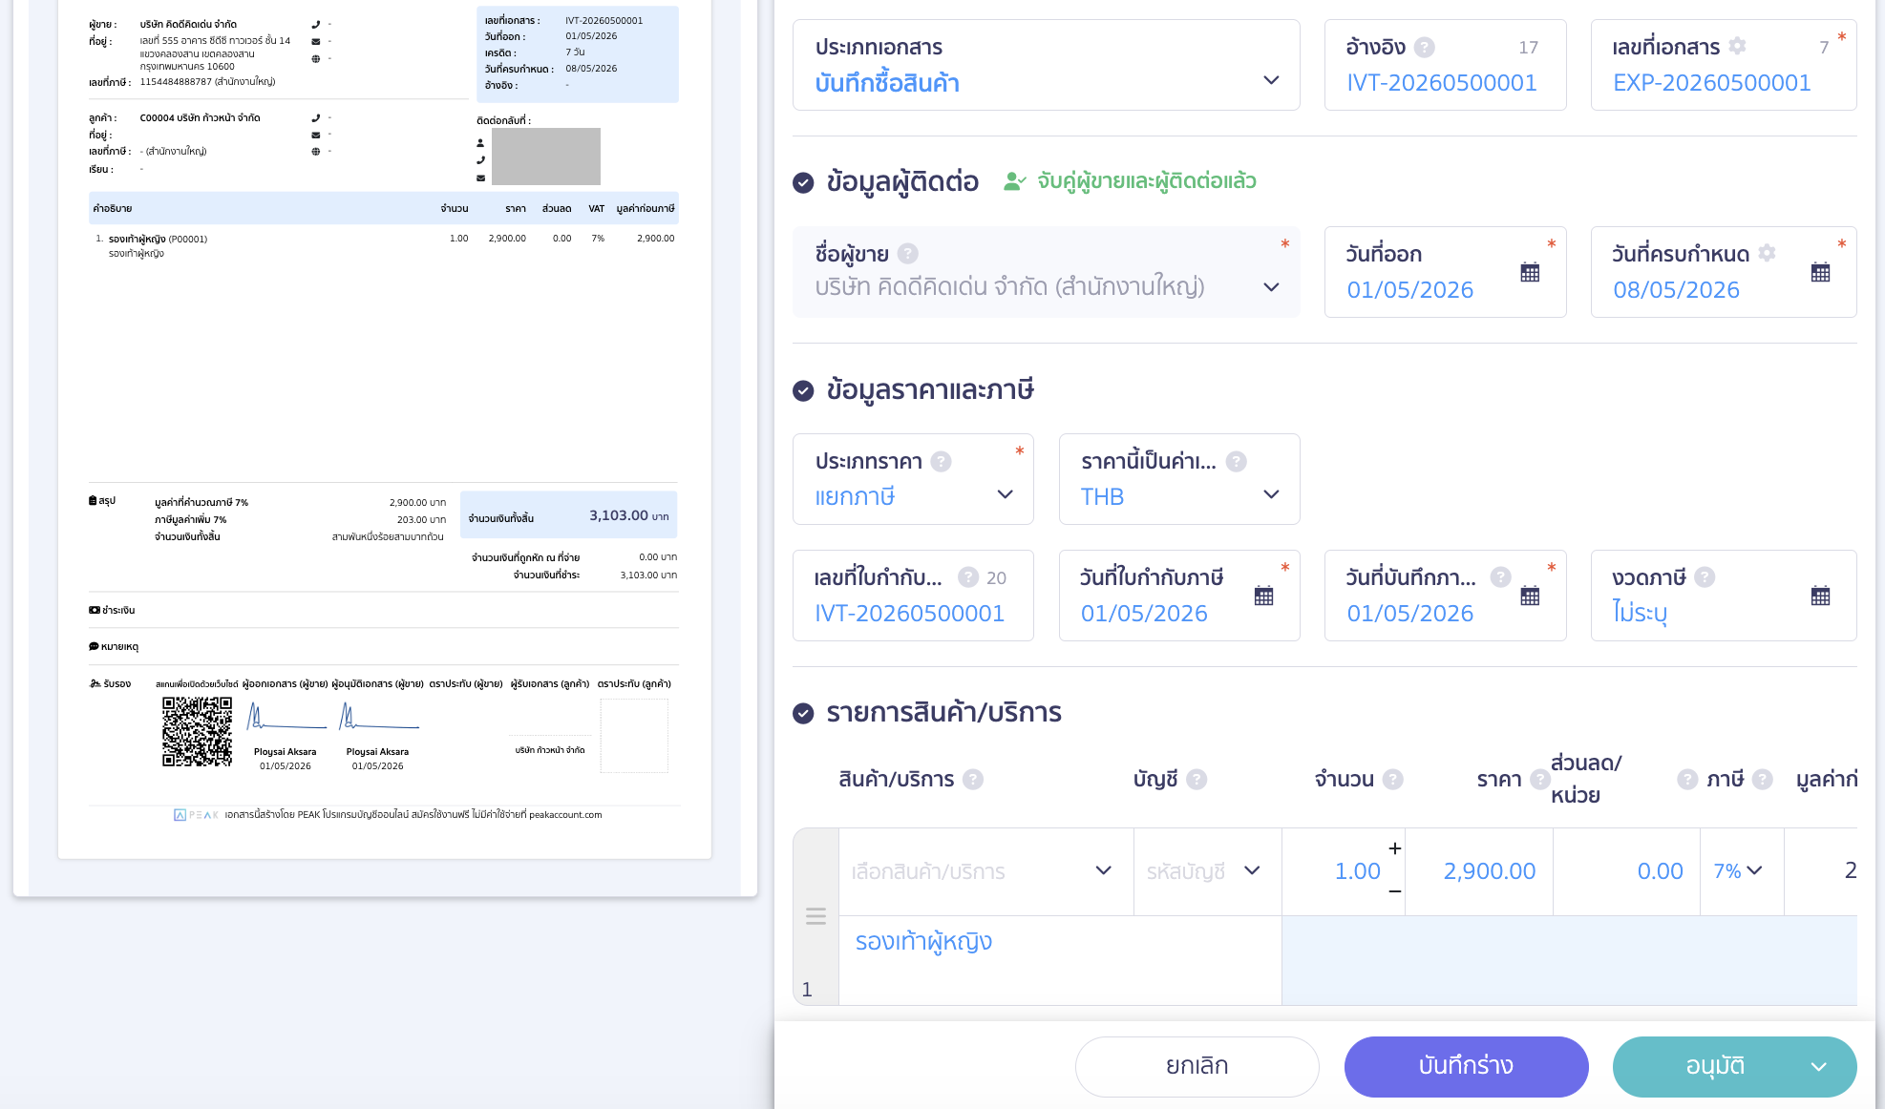1885x1109 pixels.
Task: Click the help icon after 'ส่วนลด/หน่วย' column
Action: (x=1687, y=779)
